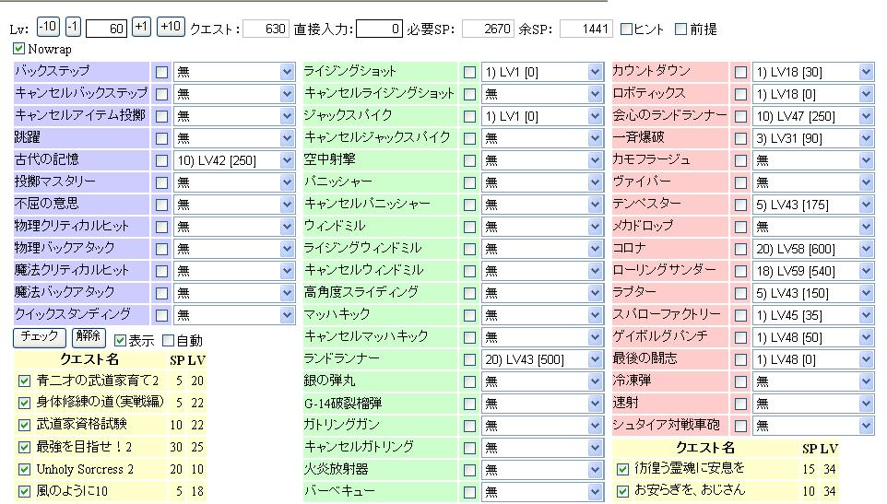Tick the checkbox beside バックステップ
This screenshot has width=887, height=504.
(161, 71)
